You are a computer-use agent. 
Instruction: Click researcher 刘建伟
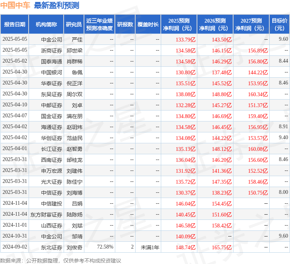(75, 171)
